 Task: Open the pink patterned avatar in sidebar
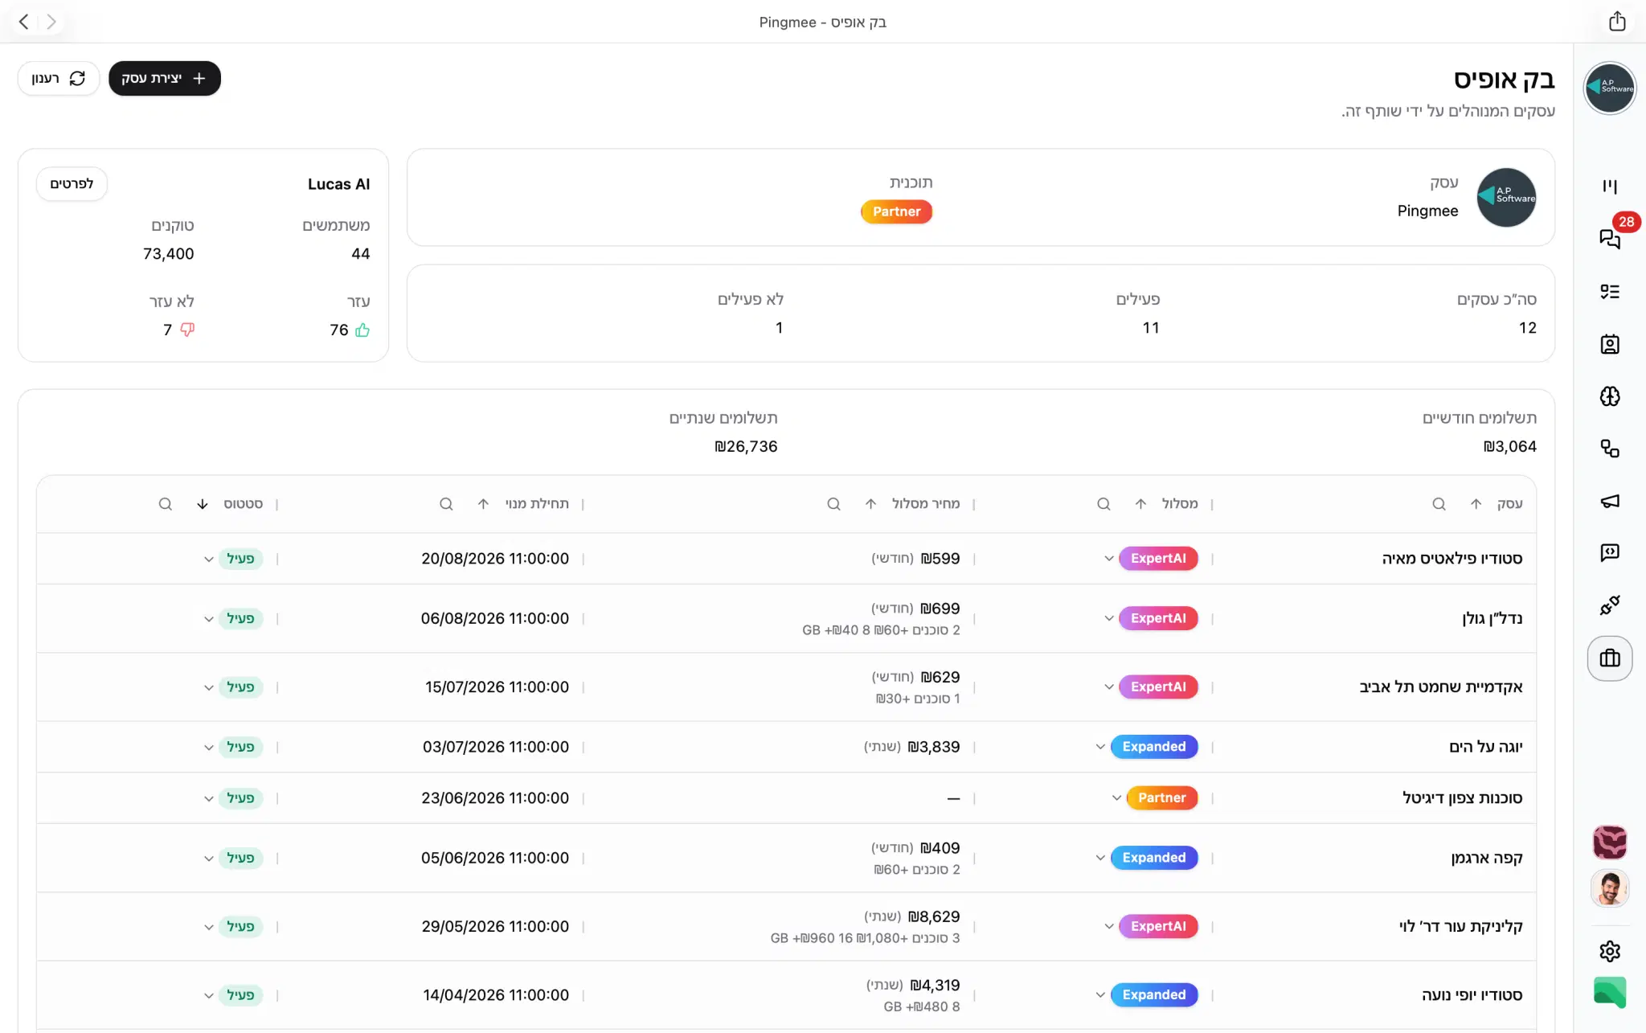[x=1610, y=842]
